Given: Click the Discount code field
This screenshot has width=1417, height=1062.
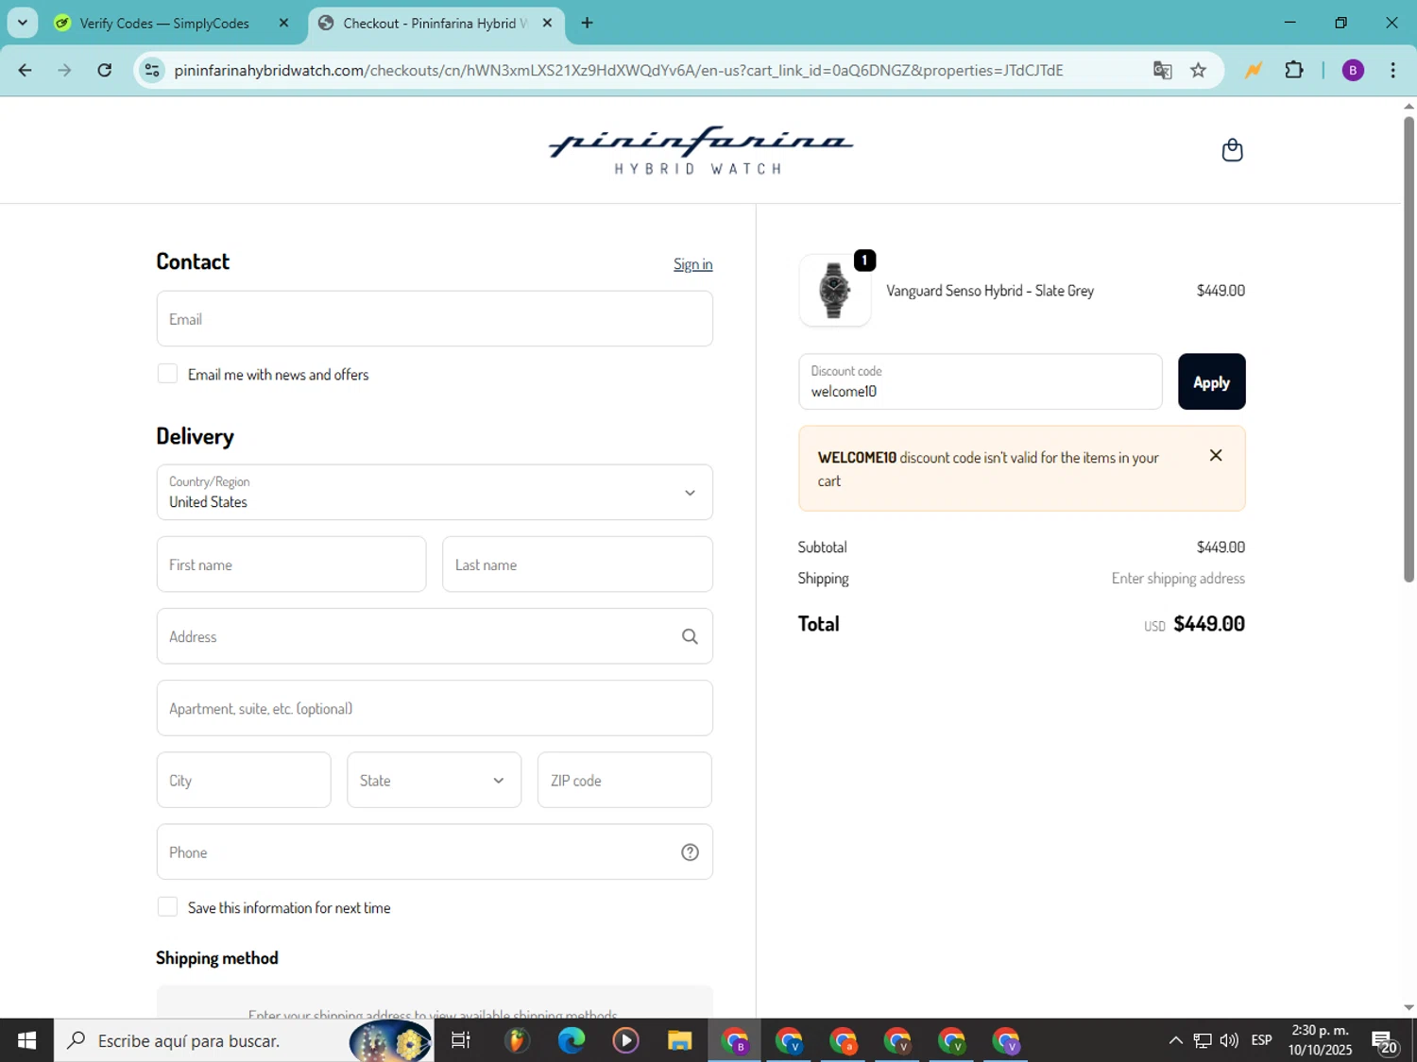Looking at the screenshot, I should (980, 381).
